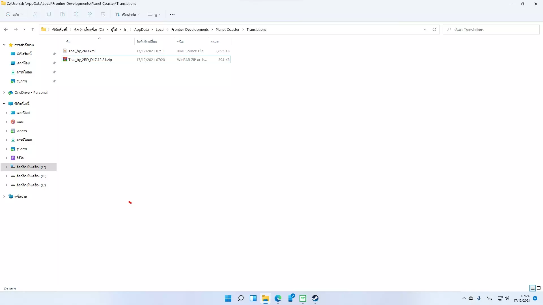Expand the OneDrive - Personal tree node
The width and height of the screenshot is (543, 305).
pos(4,93)
